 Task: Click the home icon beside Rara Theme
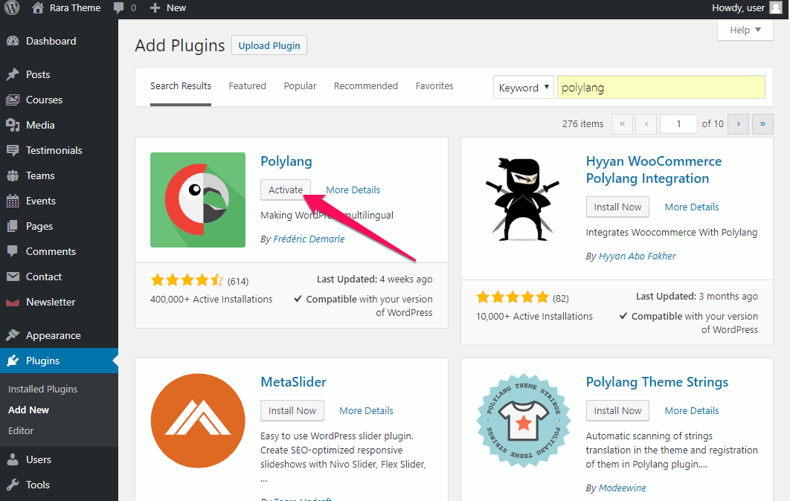pos(38,7)
